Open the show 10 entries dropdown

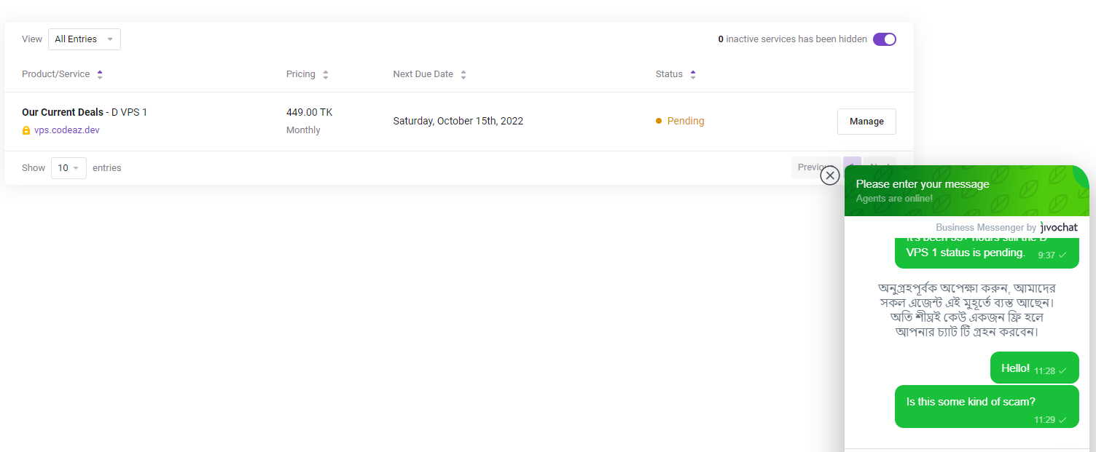(68, 168)
